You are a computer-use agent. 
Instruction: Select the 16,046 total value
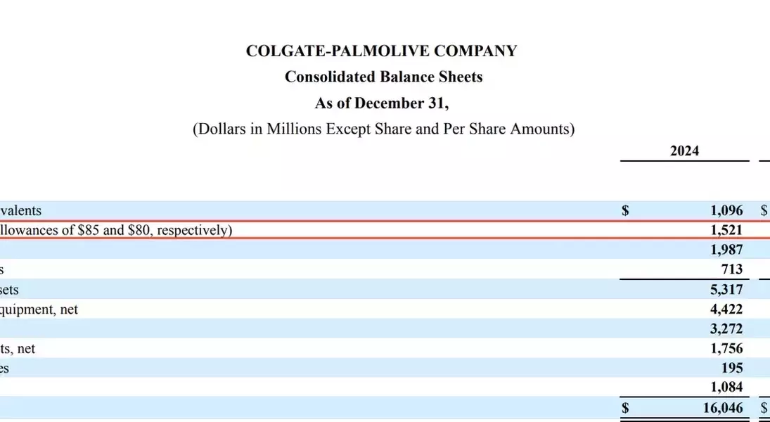point(724,409)
